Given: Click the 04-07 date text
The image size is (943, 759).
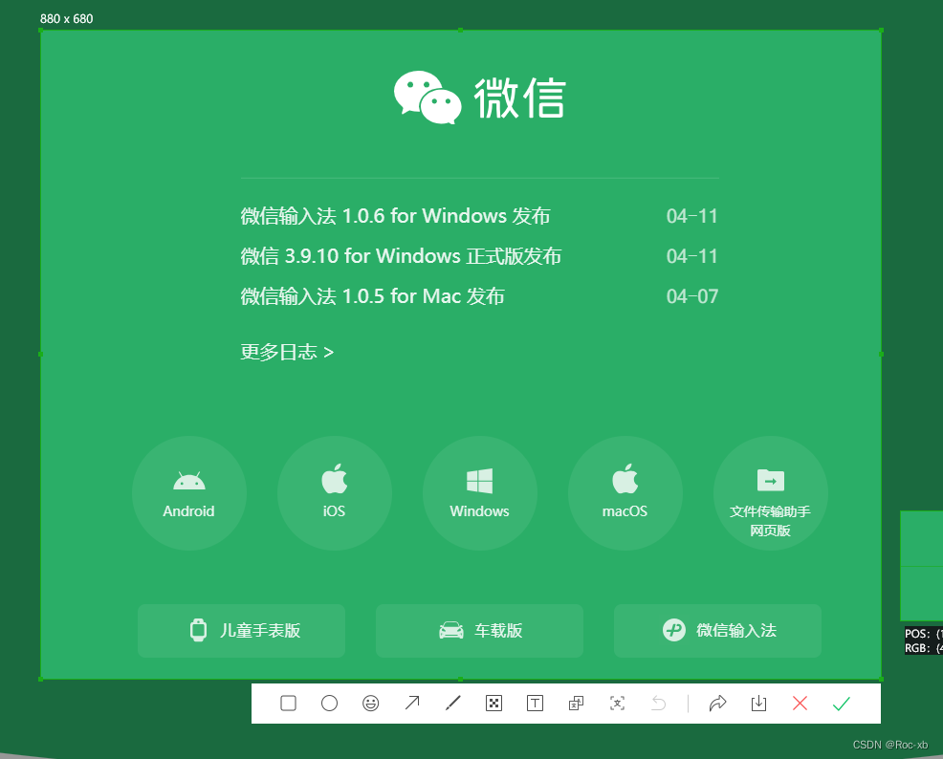Looking at the screenshot, I should [692, 296].
